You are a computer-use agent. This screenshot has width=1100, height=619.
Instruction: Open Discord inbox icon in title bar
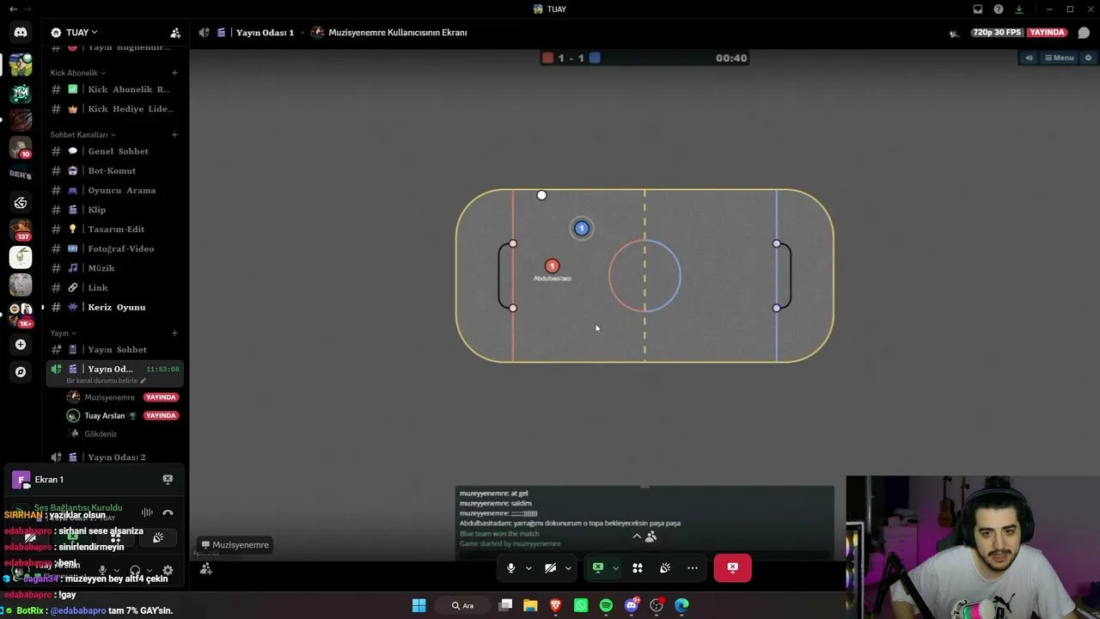[x=978, y=9]
